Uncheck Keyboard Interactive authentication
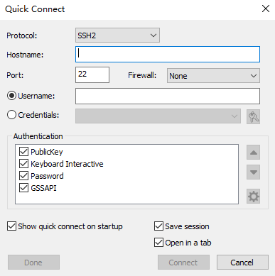 tap(23, 164)
